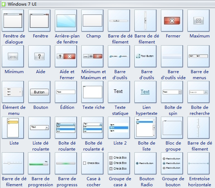
Task: Select the Liste shape with yellow highlighted row
Action: (13, 128)
